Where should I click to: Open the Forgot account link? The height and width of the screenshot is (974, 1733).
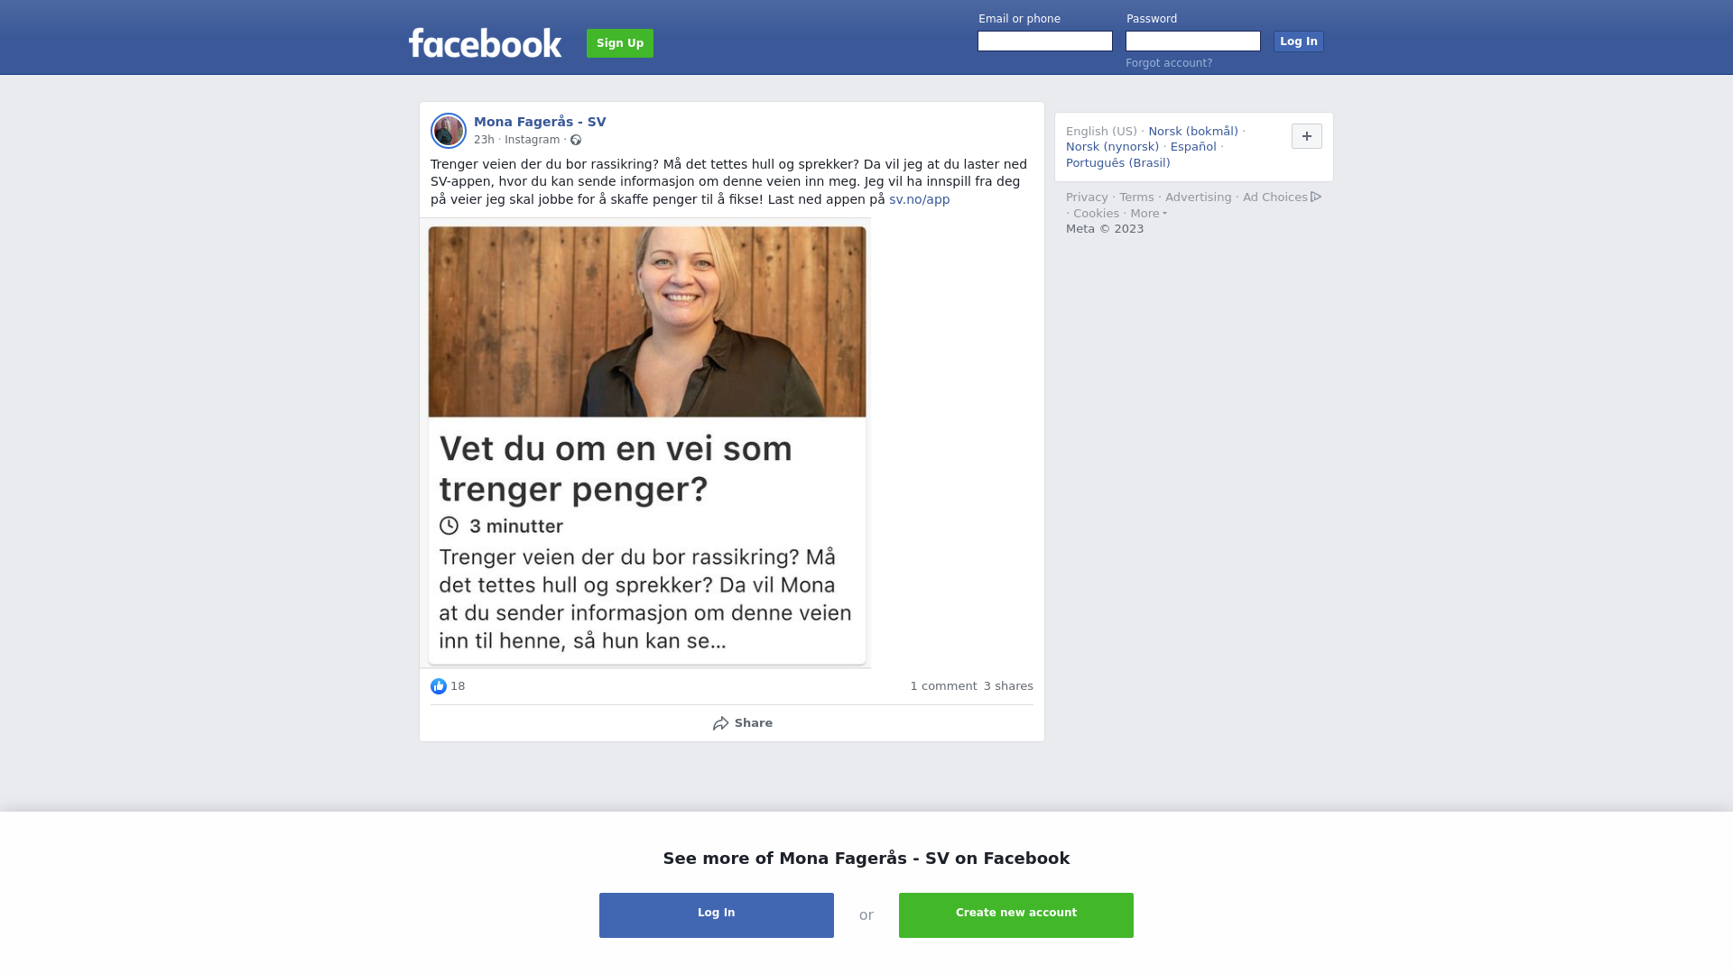pyautogui.click(x=1169, y=63)
